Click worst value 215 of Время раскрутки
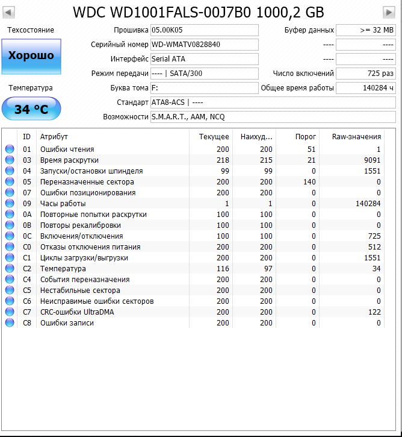The image size is (402, 437). click(x=266, y=160)
